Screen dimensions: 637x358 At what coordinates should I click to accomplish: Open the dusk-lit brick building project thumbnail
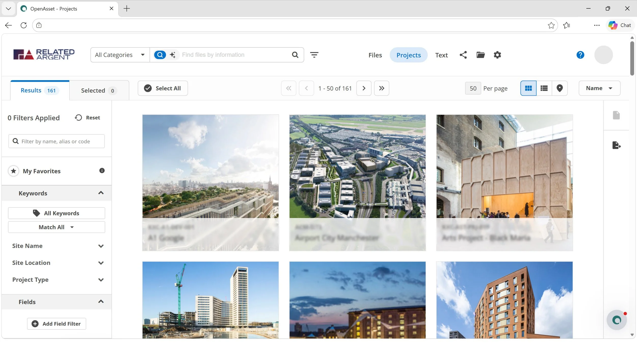(x=357, y=300)
